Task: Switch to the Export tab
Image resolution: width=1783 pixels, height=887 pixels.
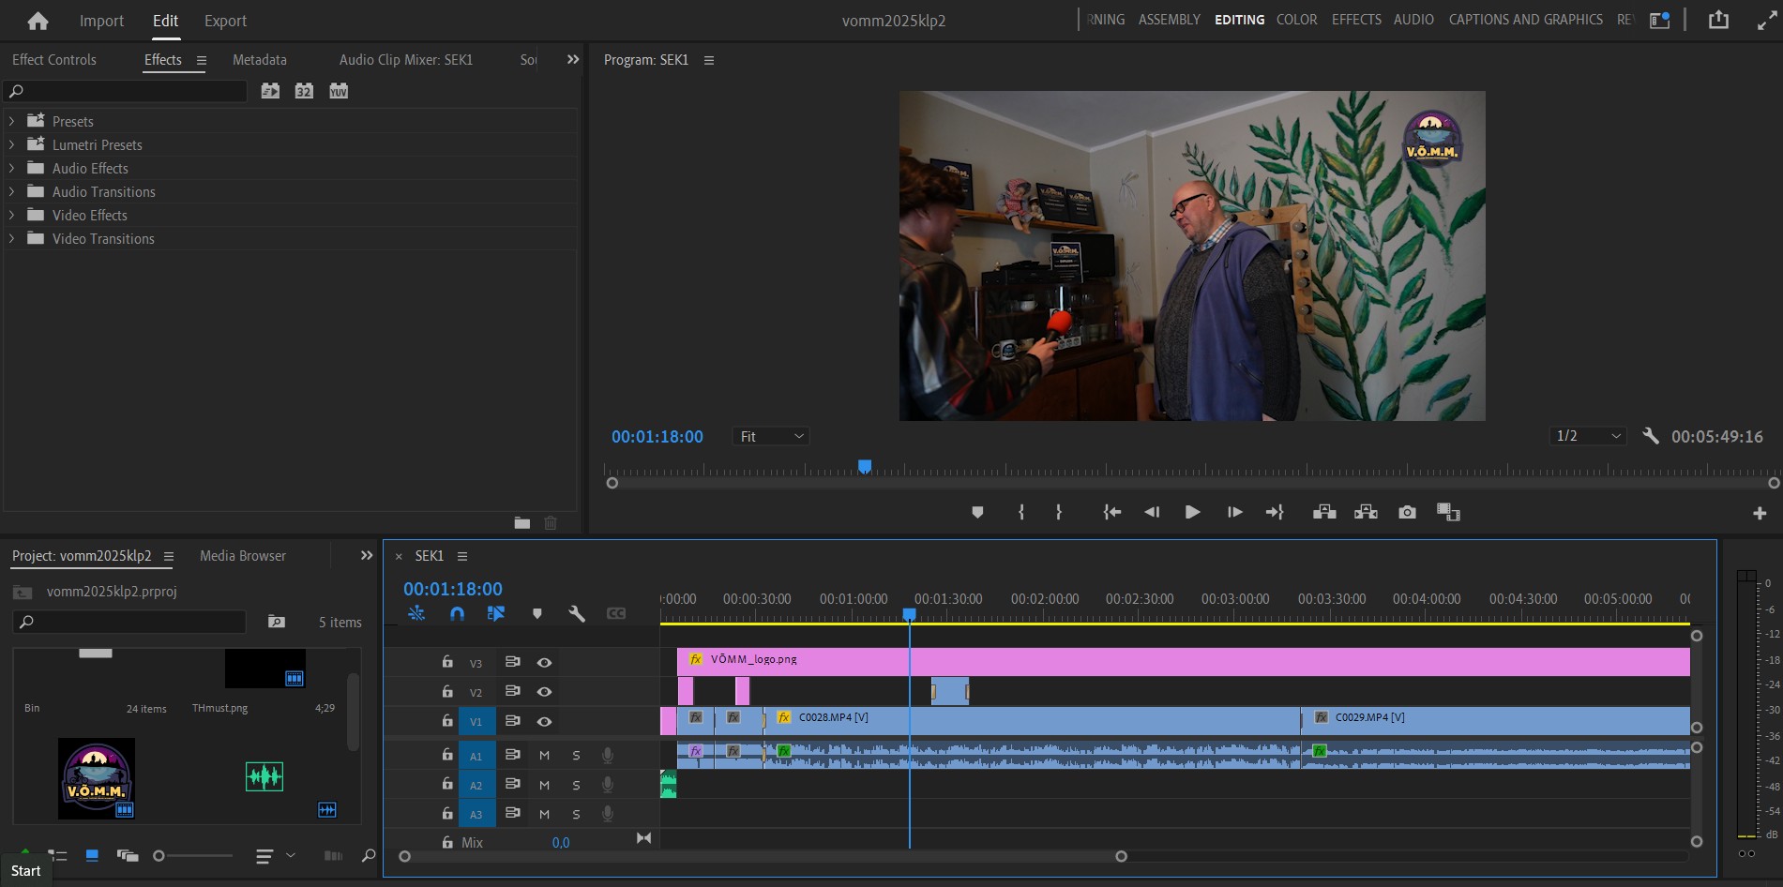Action: pos(225,21)
